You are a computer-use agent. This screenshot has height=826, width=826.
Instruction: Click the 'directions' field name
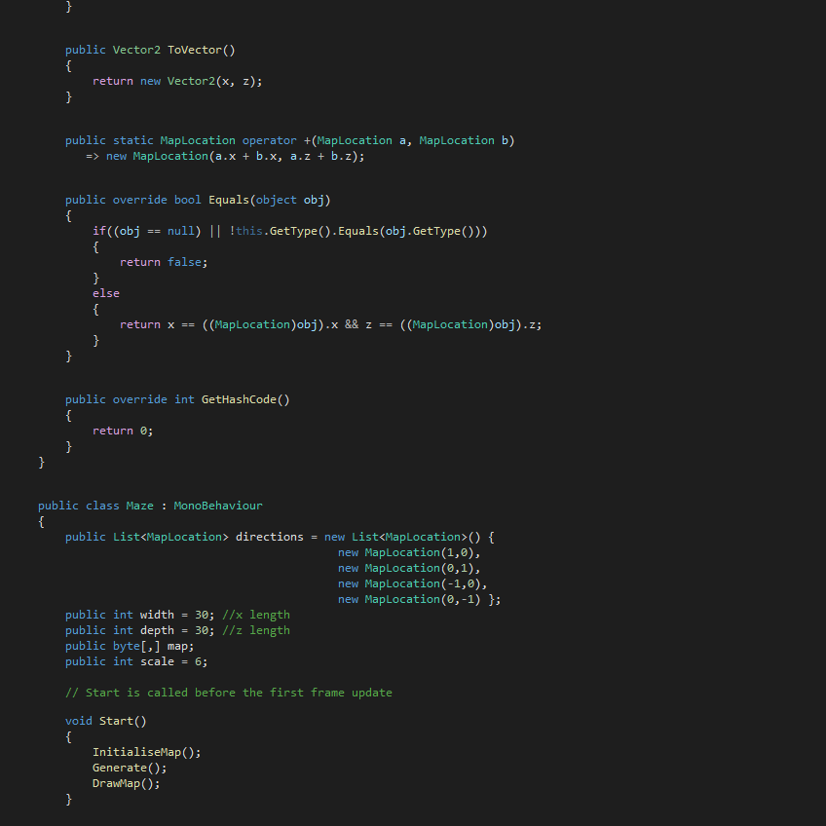tap(269, 537)
